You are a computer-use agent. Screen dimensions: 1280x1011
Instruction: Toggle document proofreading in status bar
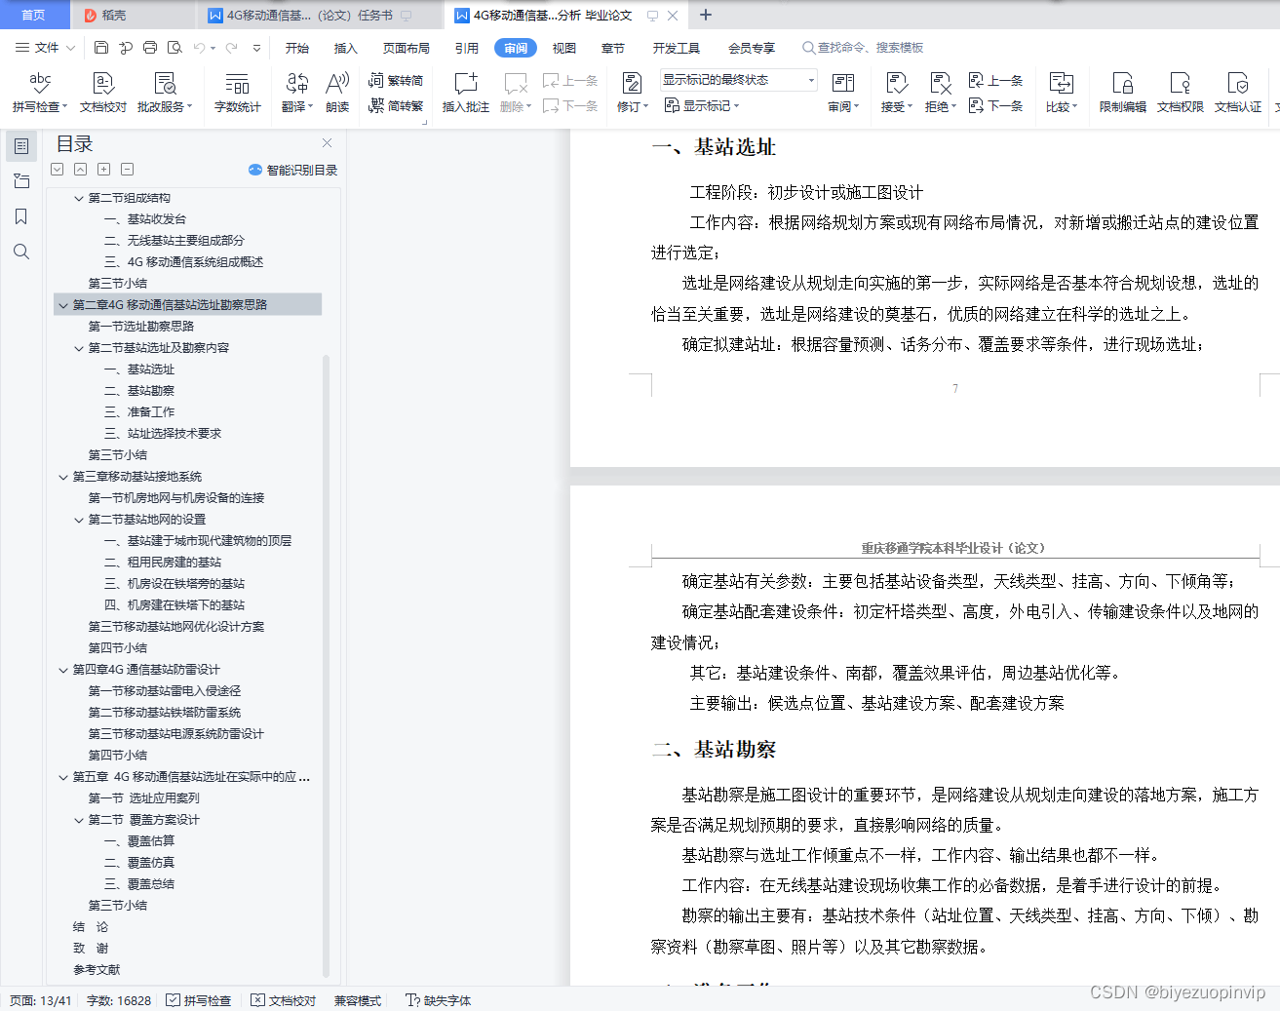[284, 1000]
